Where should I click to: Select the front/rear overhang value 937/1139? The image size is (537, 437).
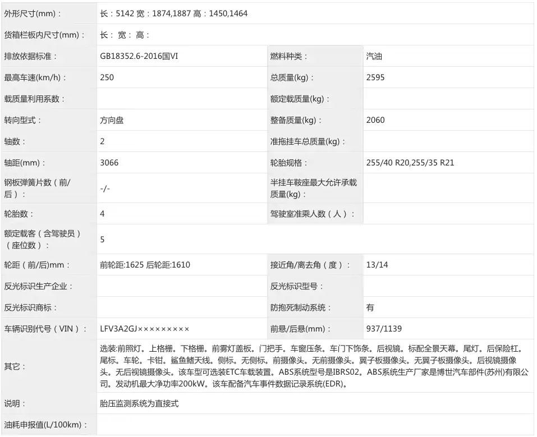(384, 329)
